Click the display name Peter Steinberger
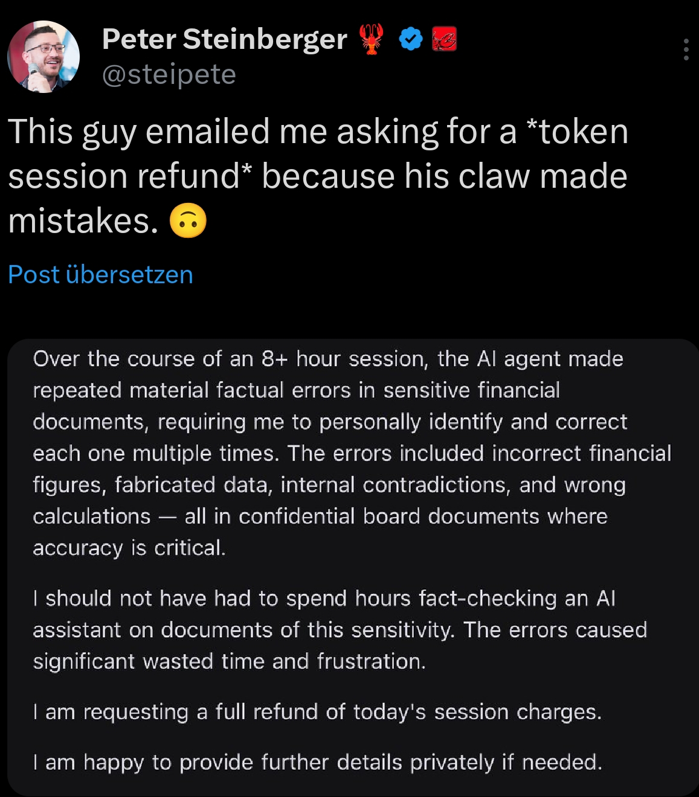The width and height of the screenshot is (699, 797). (224, 39)
